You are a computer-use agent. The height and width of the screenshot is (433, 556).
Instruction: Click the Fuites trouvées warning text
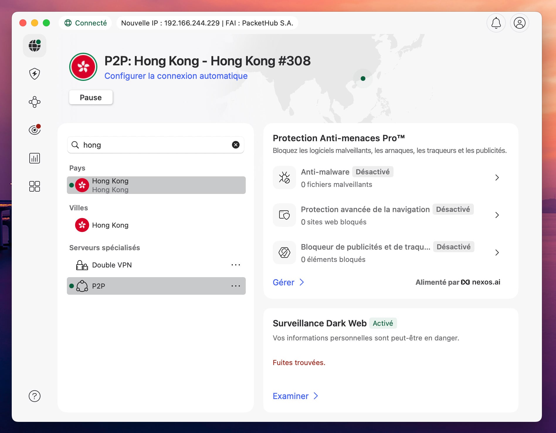click(299, 363)
